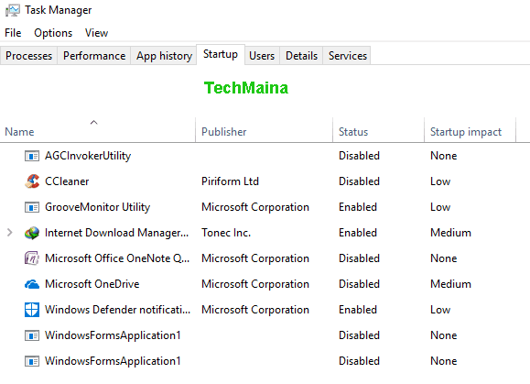The width and height of the screenshot is (530, 384).
Task: Click the None impact for Microsoft Office OneNote
Action: coord(443,258)
